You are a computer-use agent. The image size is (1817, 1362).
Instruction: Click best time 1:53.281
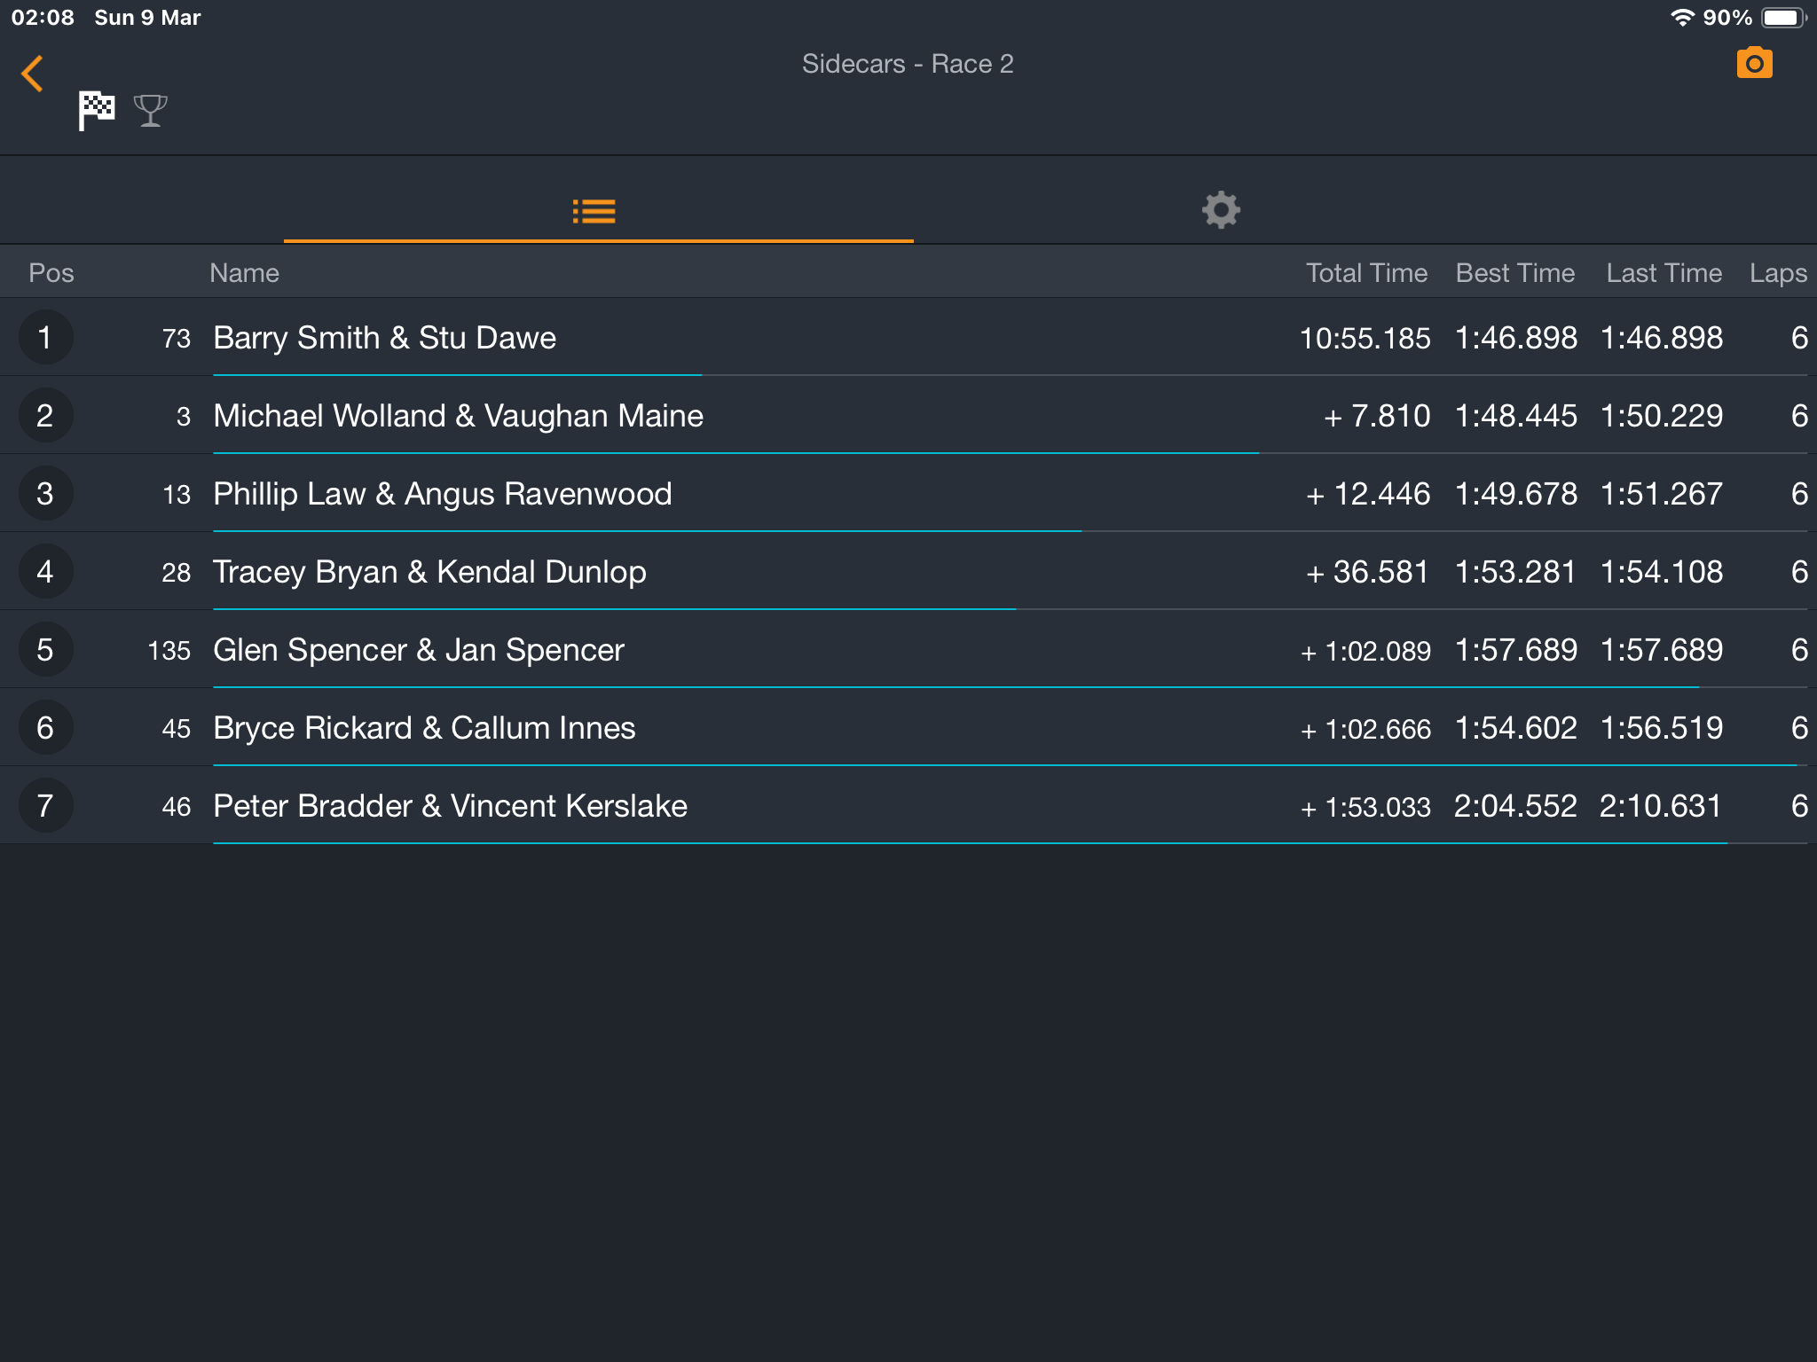coord(1516,572)
